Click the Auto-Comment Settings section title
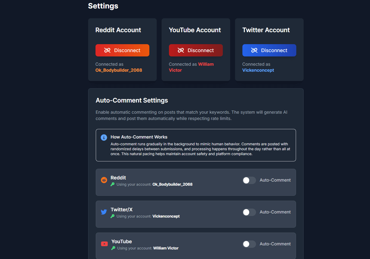Screen dimensions: 370x259 click(132, 100)
